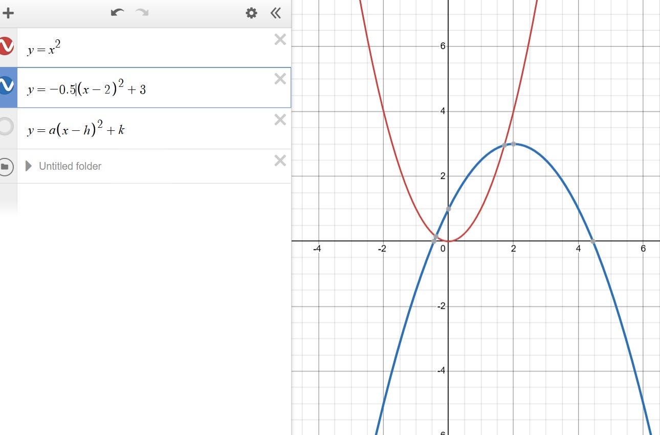The height and width of the screenshot is (435, 660).
Task: Click the blue parabola's left x-intercept point
Action: [x=434, y=240]
